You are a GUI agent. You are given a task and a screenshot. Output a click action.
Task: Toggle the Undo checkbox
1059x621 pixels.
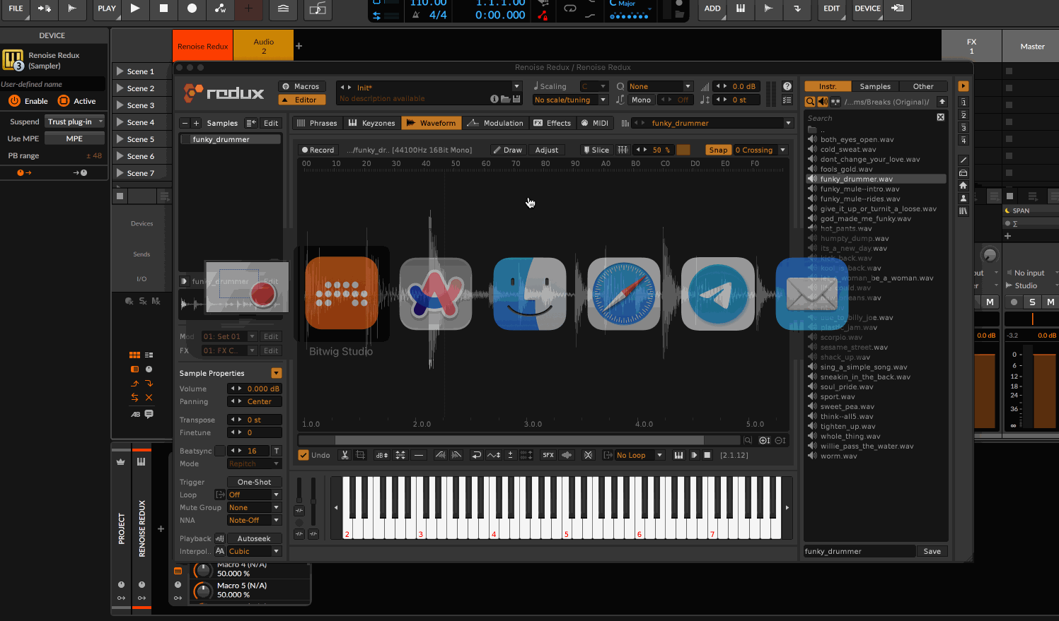pyautogui.click(x=303, y=455)
